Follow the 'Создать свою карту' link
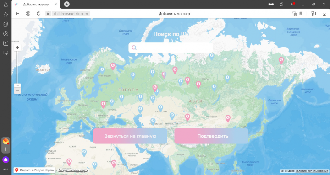 [x=73, y=170]
